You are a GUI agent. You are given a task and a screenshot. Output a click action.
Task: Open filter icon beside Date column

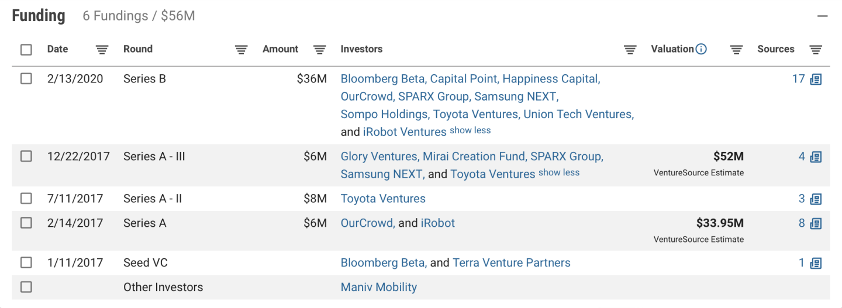102,50
